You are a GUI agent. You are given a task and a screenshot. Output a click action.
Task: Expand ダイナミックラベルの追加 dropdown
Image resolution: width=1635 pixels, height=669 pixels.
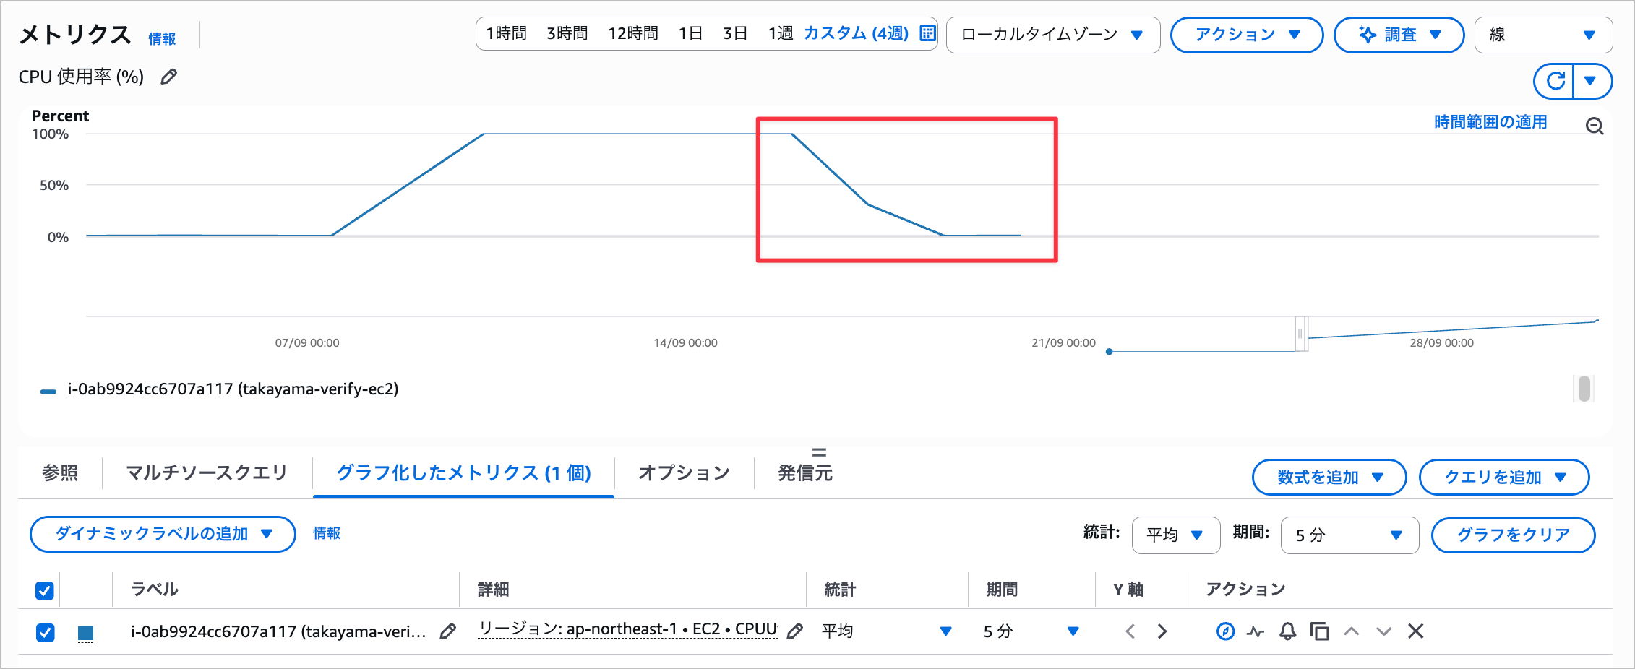pyautogui.click(x=163, y=534)
